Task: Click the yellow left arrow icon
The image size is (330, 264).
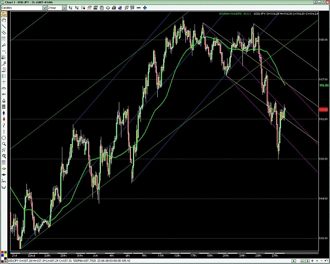Action: [4, 168]
